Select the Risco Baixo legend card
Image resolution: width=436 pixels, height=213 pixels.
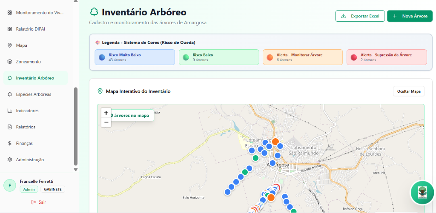click(x=219, y=57)
